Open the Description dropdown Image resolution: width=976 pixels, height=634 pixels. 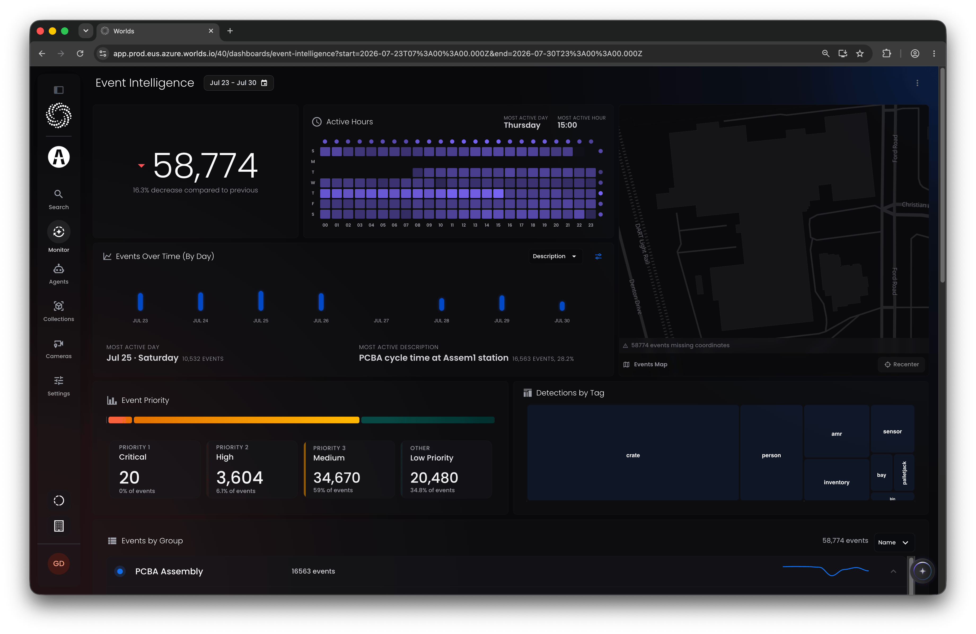point(555,256)
